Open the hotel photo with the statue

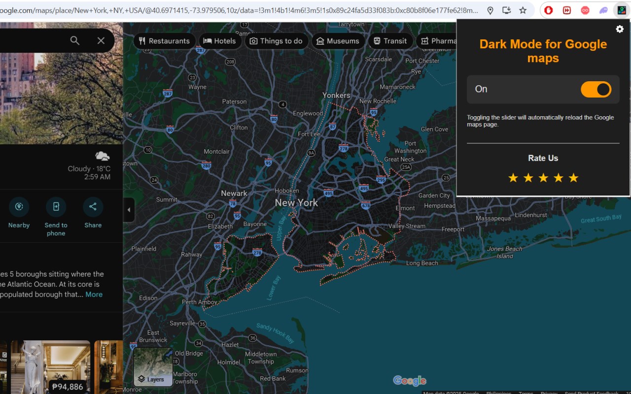[x=50, y=367]
